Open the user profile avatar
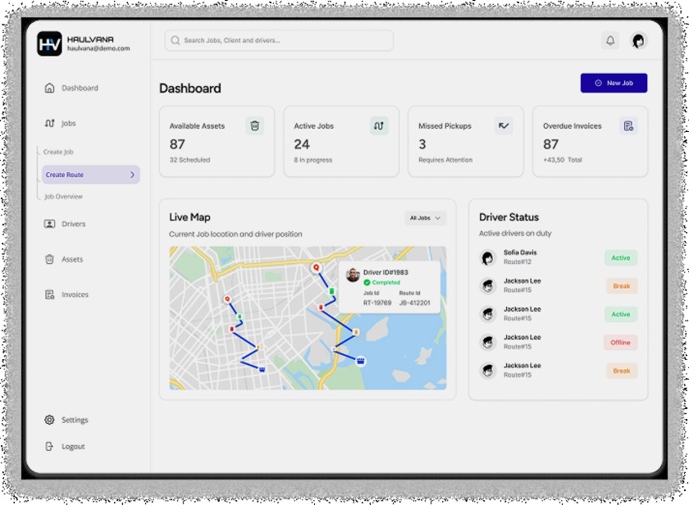This screenshot has width=689, height=505. pyautogui.click(x=638, y=41)
